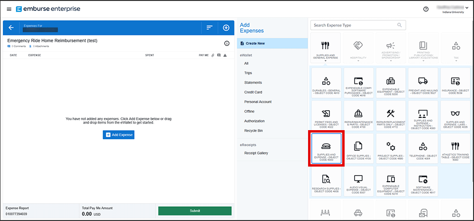Open the hamburger navigation menu

click(9, 9)
